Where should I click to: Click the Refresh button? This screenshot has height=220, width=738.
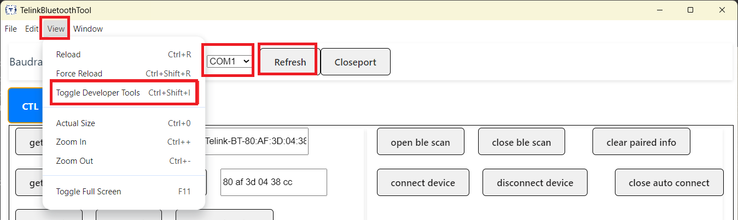290,62
